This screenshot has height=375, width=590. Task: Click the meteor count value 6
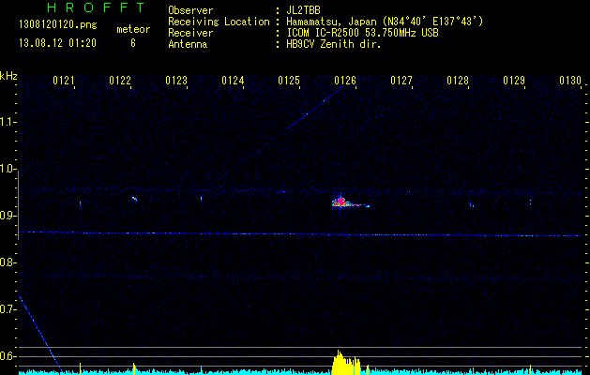(x=132, y=44)
